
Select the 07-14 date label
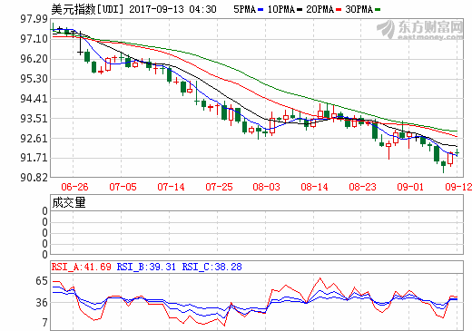(171, 187)
